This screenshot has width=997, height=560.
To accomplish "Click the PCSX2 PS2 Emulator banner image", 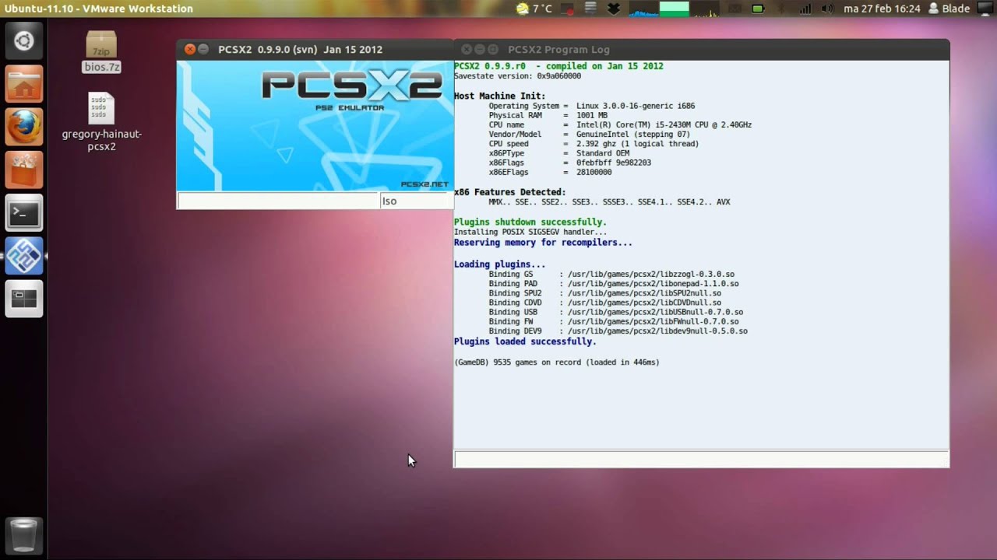I will click(x=315, y=125).
